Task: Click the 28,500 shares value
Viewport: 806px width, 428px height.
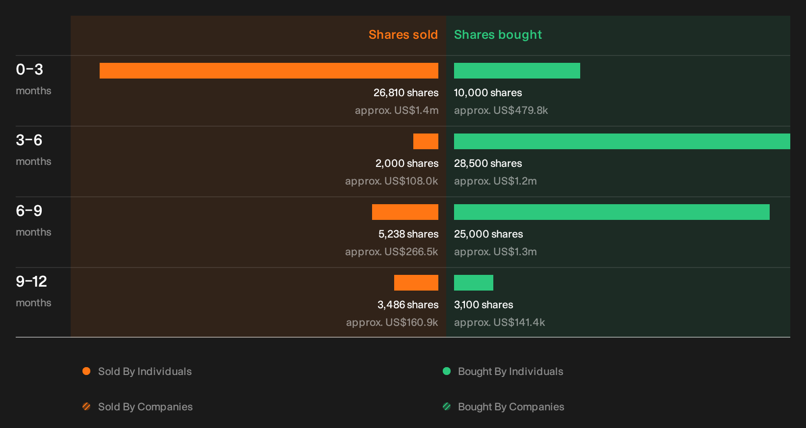Action: 488,163
